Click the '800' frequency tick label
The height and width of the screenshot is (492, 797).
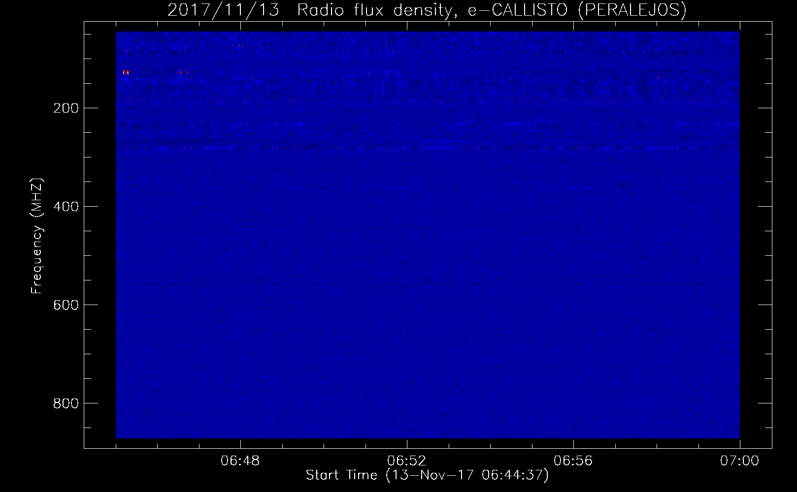pos(66,403)
